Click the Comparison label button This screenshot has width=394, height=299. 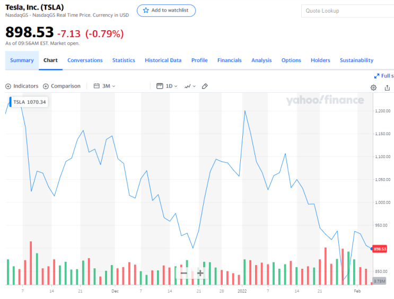(x=66, y=86)
